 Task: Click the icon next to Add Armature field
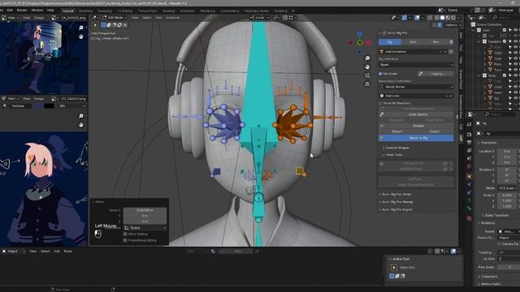coord(451,52)
